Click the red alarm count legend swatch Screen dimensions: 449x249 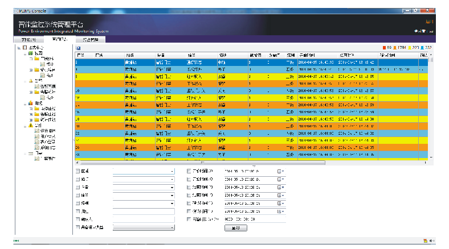point(384,48)
